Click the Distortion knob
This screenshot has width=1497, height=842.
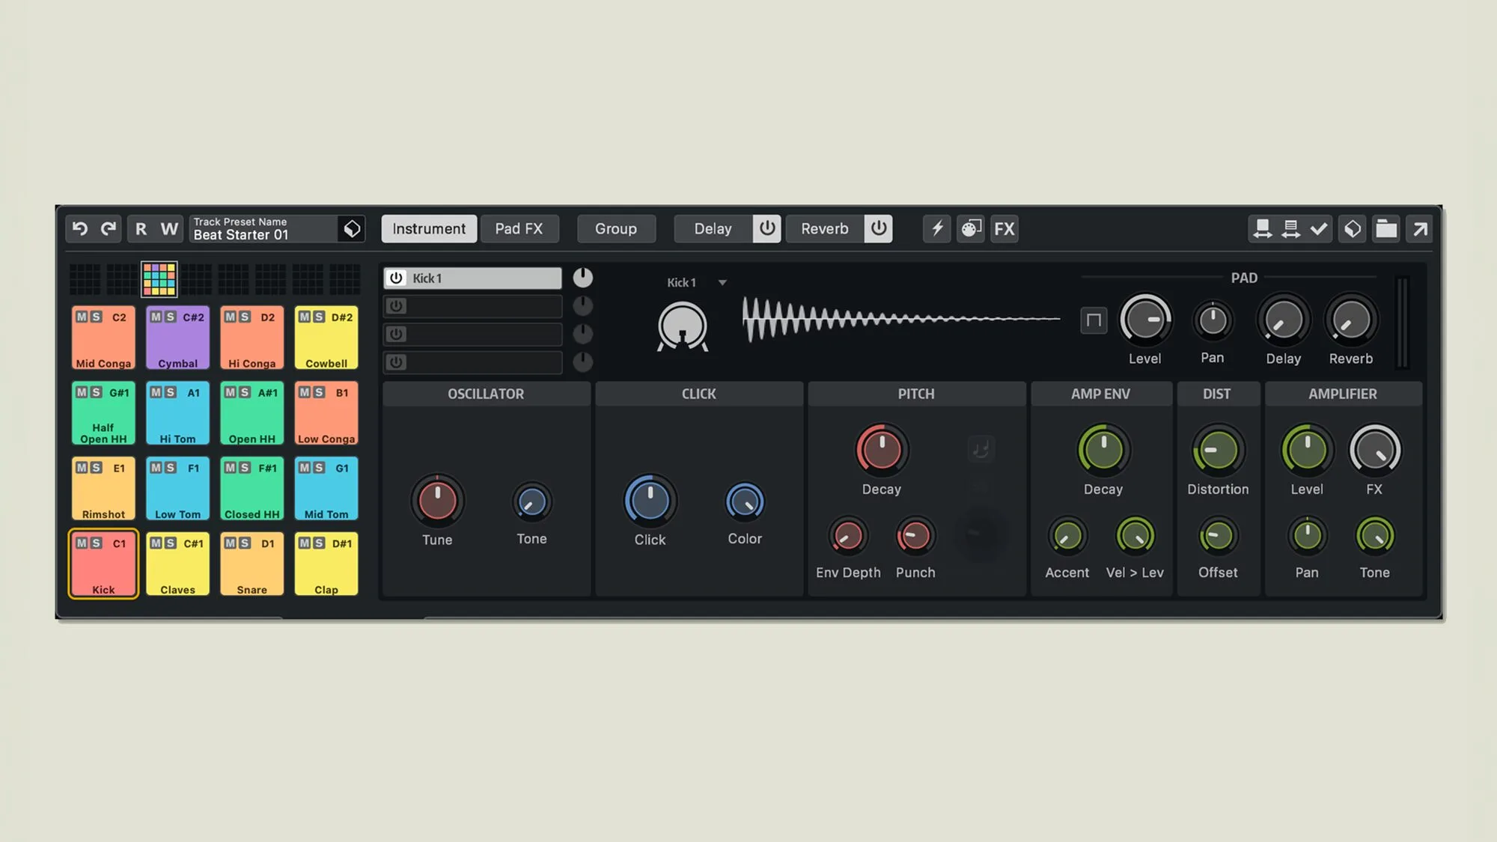(1218, 451)
